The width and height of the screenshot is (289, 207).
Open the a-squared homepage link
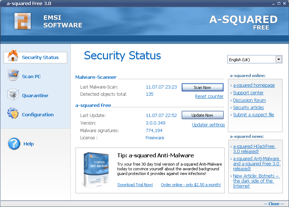254,85
